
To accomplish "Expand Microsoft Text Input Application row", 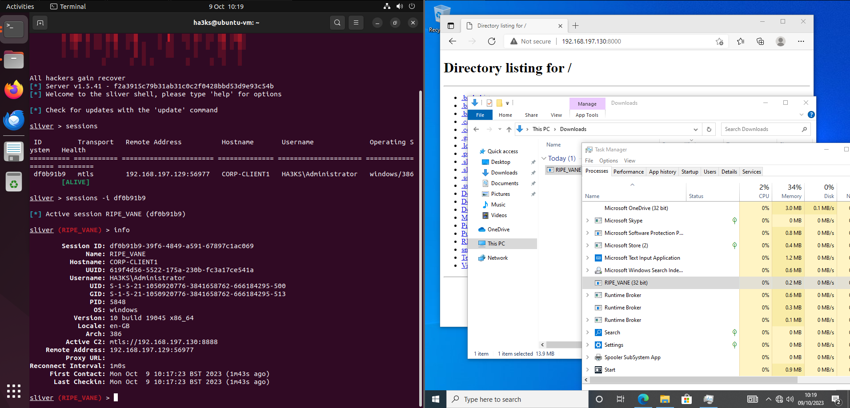I will click(x=588, y=258).
